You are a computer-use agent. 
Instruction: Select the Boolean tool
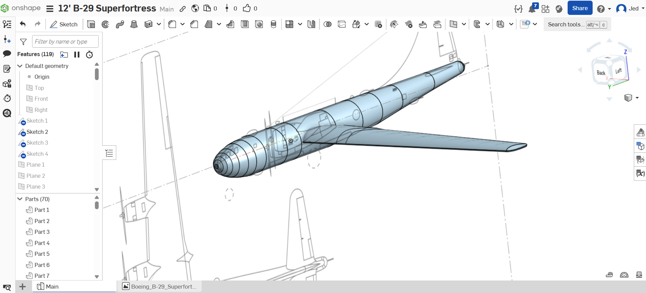(327, 24)
